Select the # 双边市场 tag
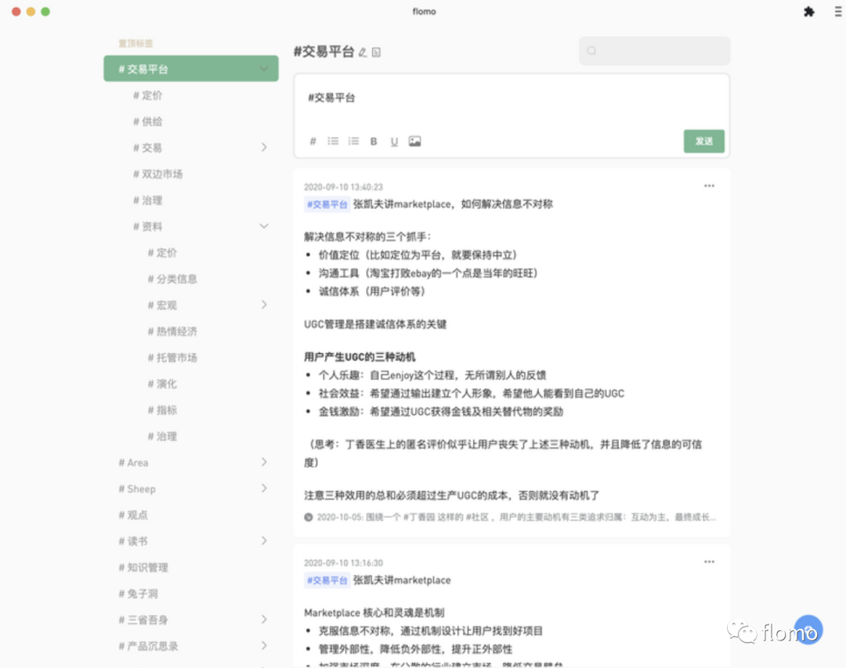The width and height of the screenshot is (846, 668). click(157, 174)
